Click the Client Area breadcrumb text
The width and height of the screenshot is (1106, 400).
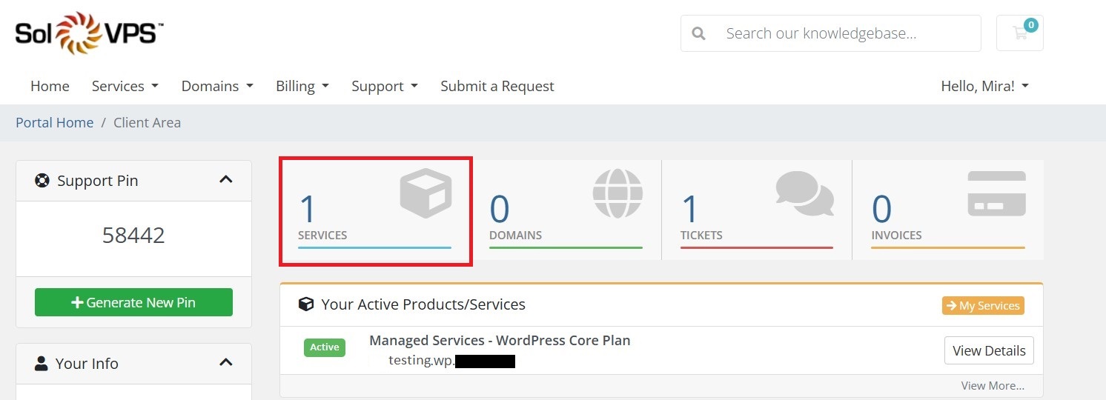[147, 122]
